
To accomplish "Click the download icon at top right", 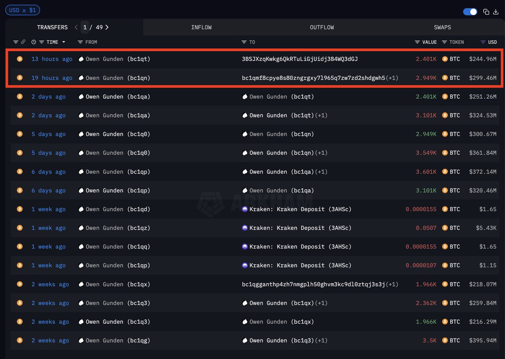I will [495, 12].
